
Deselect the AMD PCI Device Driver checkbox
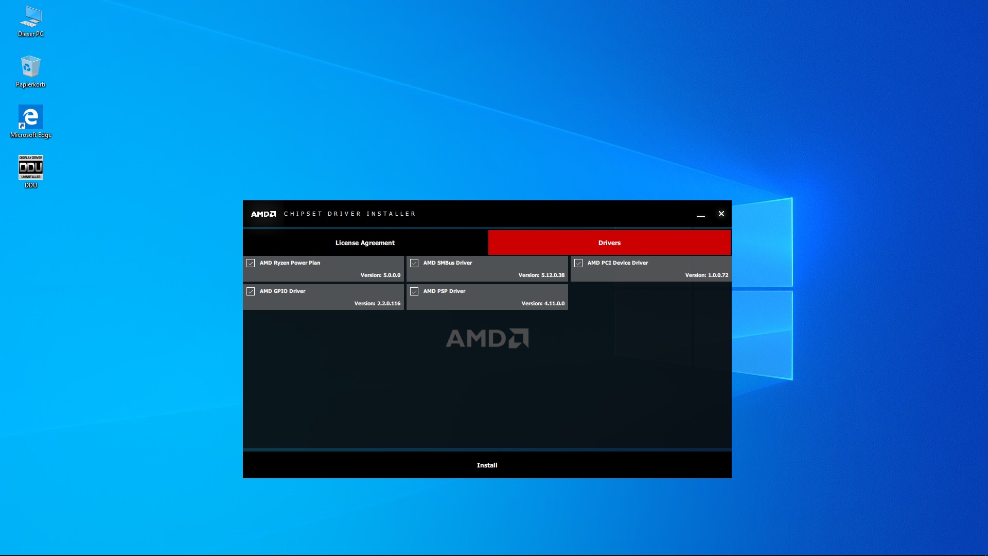(578, 263)
